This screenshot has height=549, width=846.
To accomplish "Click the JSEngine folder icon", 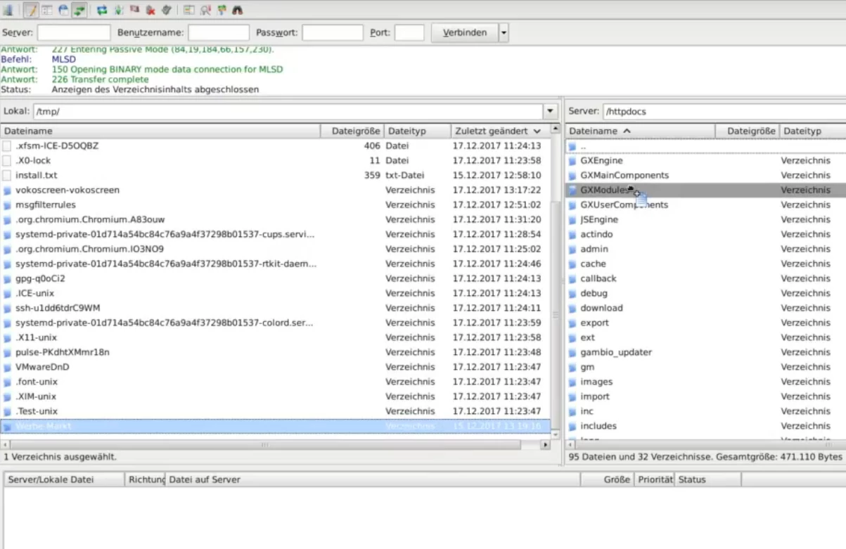I will (x=572, y=220).
